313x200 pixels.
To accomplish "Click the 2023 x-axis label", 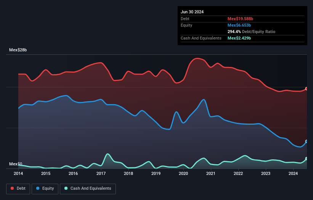I will (x=266, y=173).
